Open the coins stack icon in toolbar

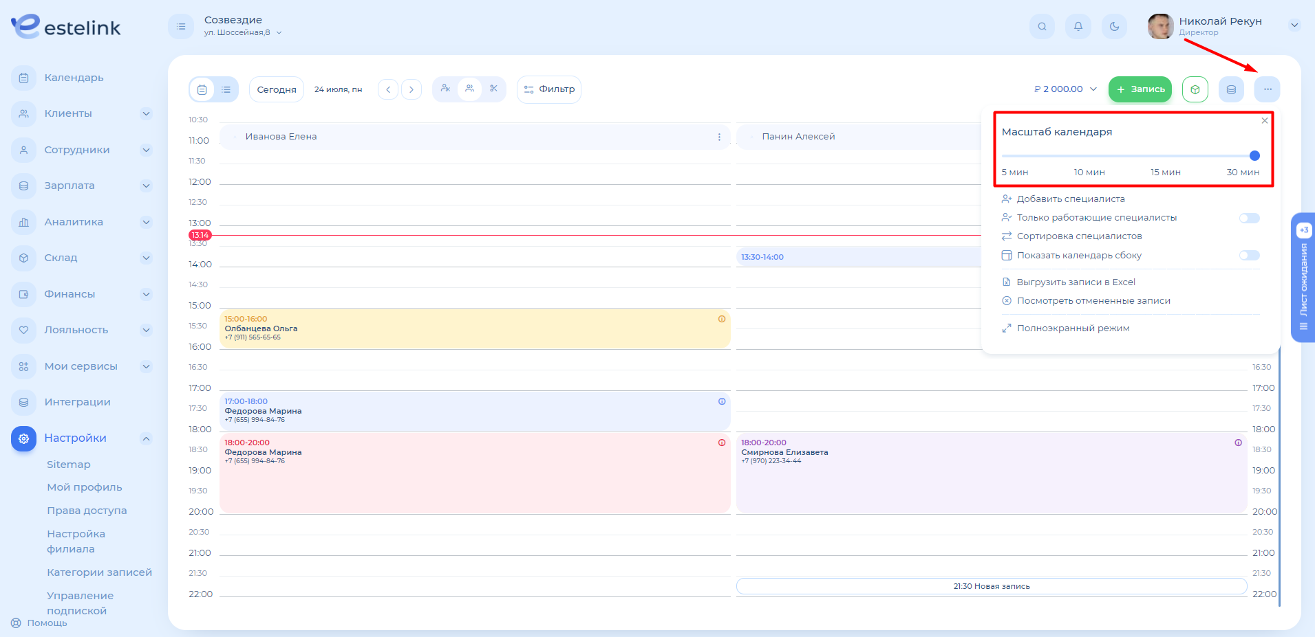[1230, 89]
